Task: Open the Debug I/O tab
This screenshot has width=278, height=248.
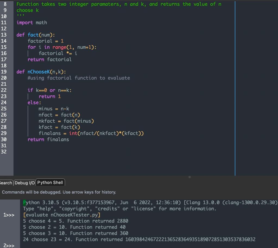Action: pos(25,183)
